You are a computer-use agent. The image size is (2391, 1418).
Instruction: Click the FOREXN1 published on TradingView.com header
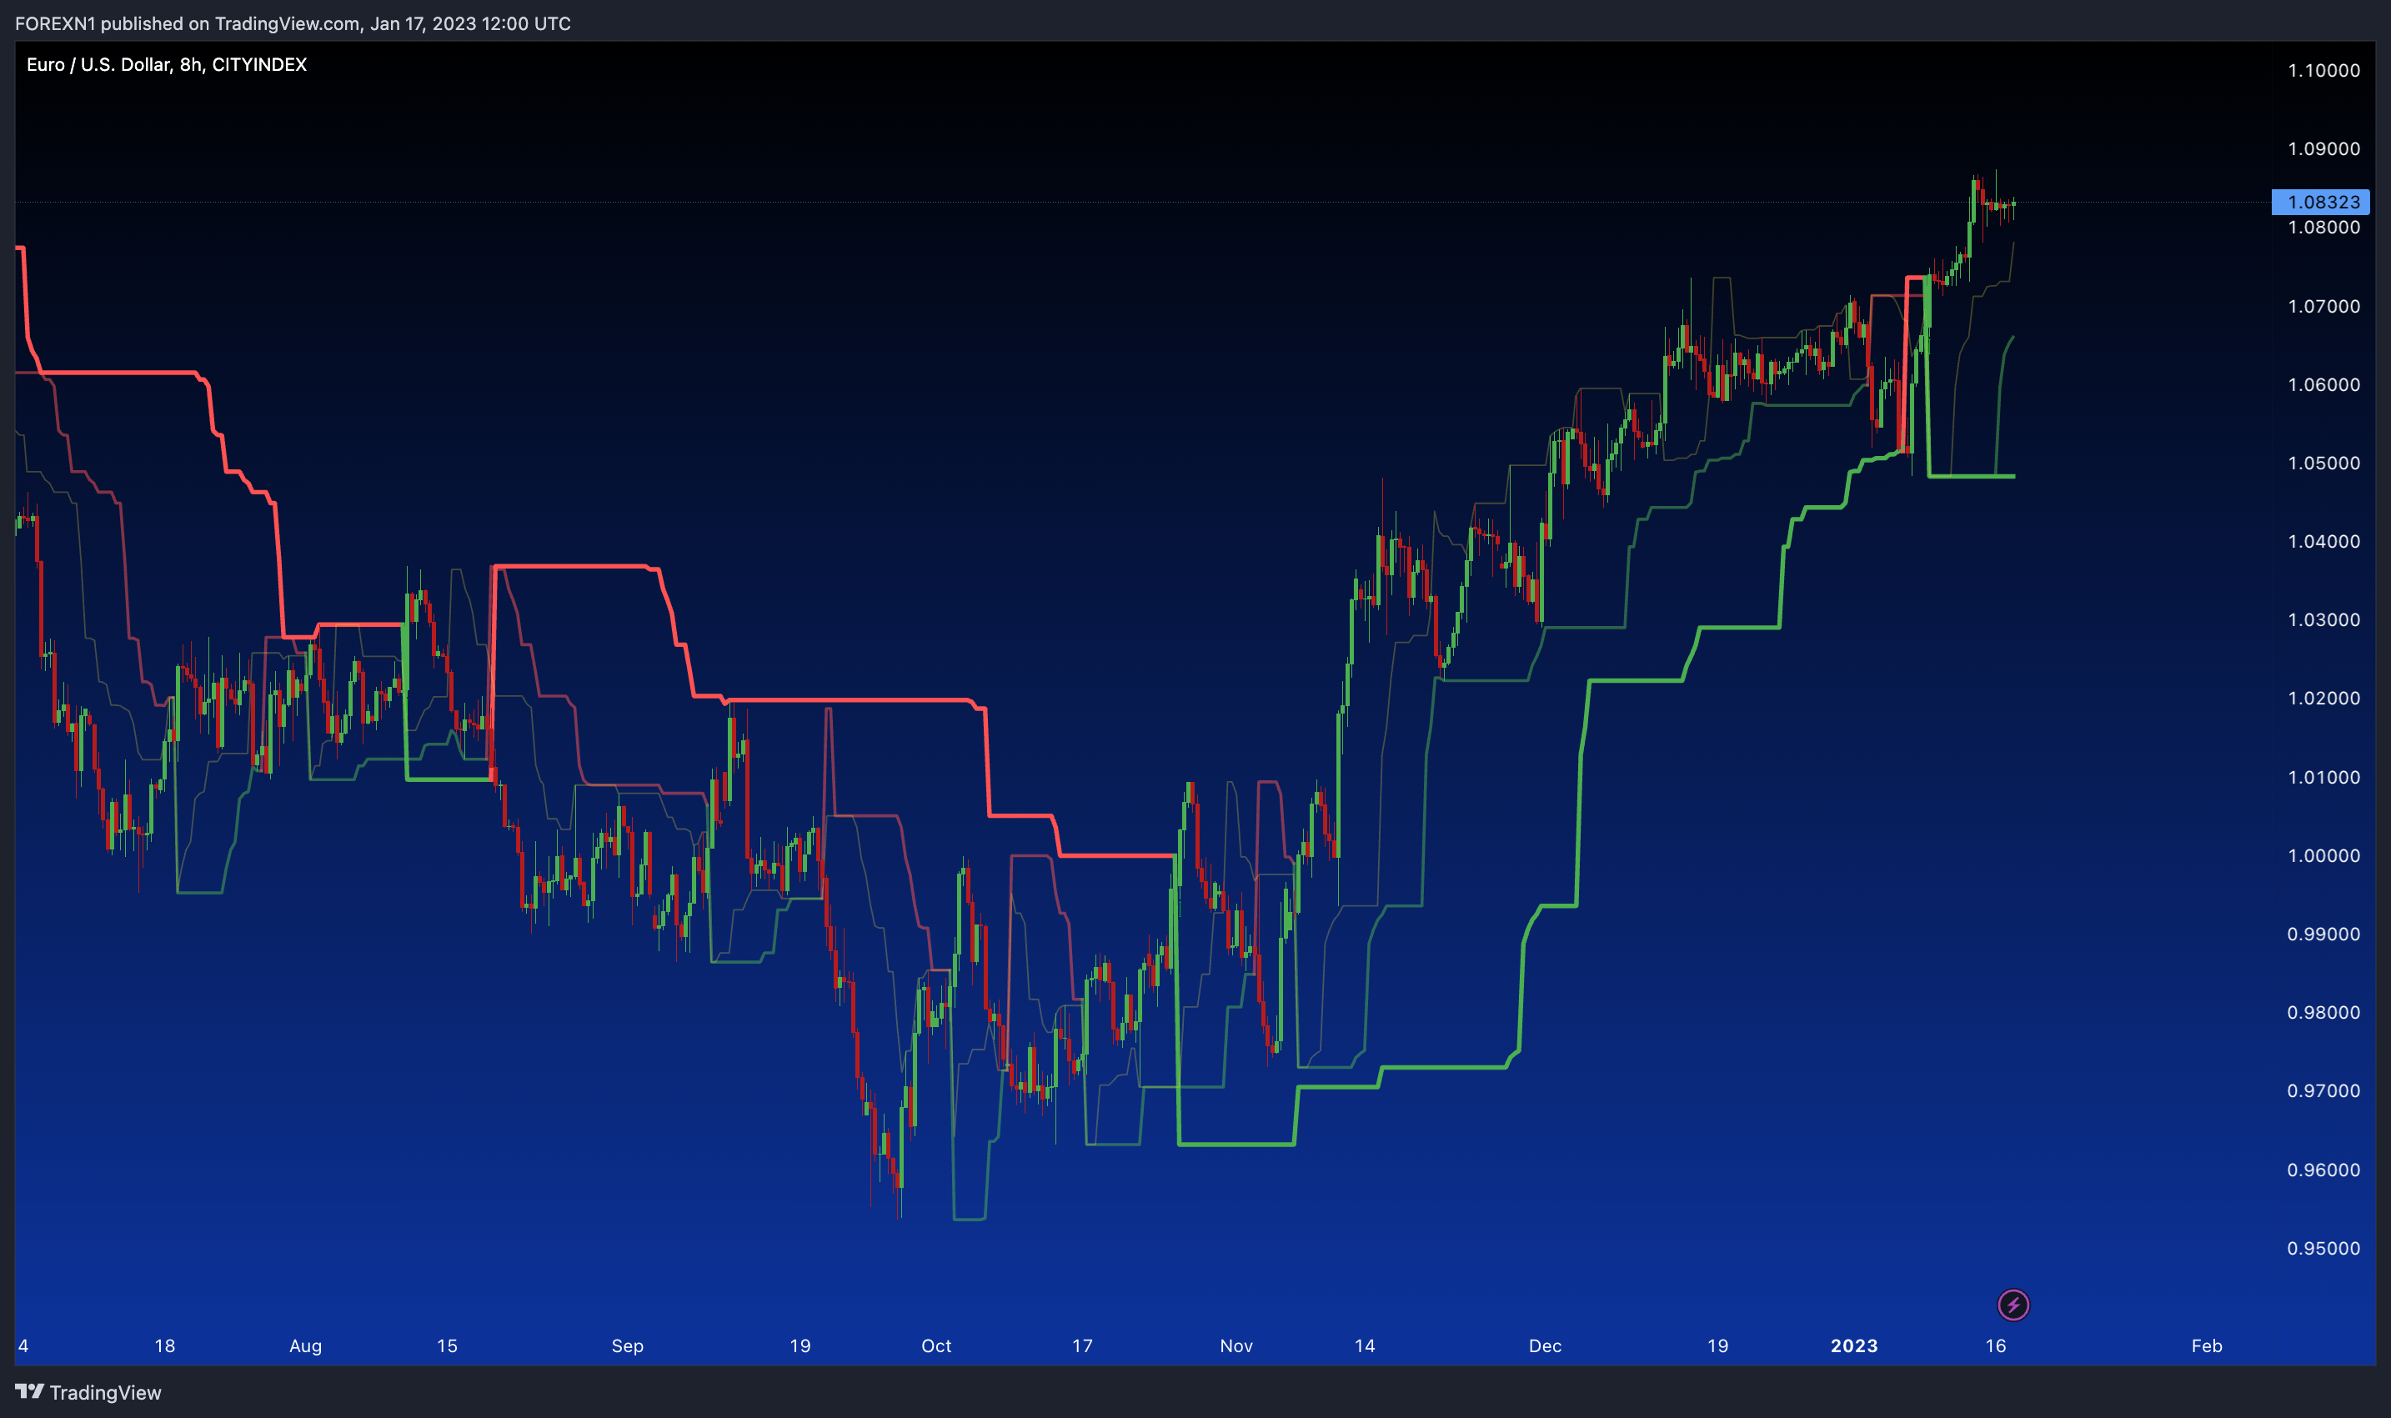click(x=293, y=23)
